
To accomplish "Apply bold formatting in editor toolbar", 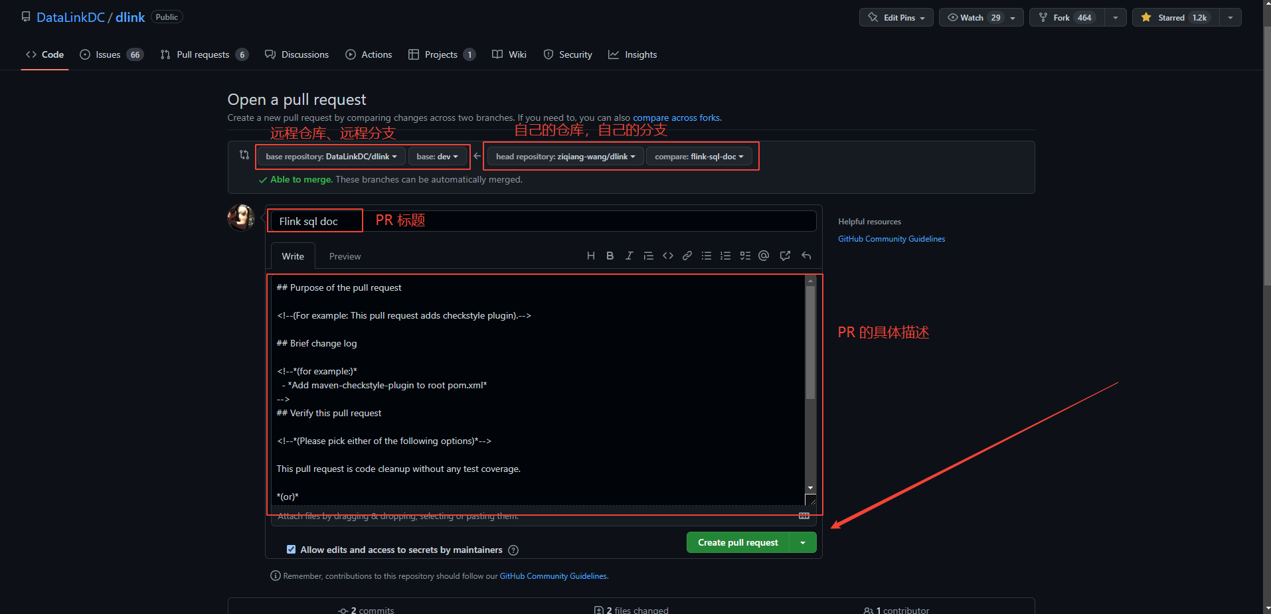I will point(610,256).
